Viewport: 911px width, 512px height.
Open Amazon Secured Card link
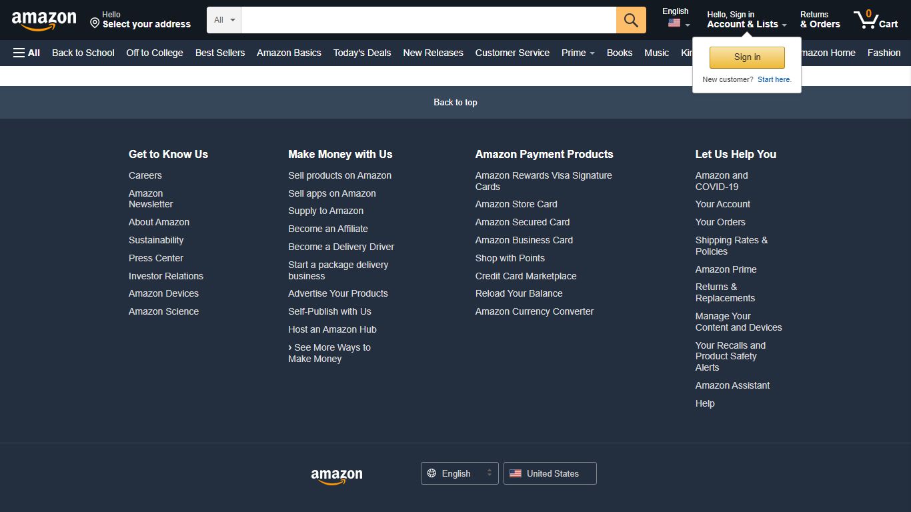522,222
